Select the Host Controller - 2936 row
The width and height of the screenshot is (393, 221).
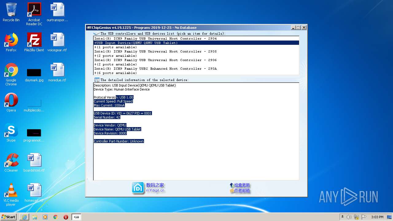click(196, 60)
